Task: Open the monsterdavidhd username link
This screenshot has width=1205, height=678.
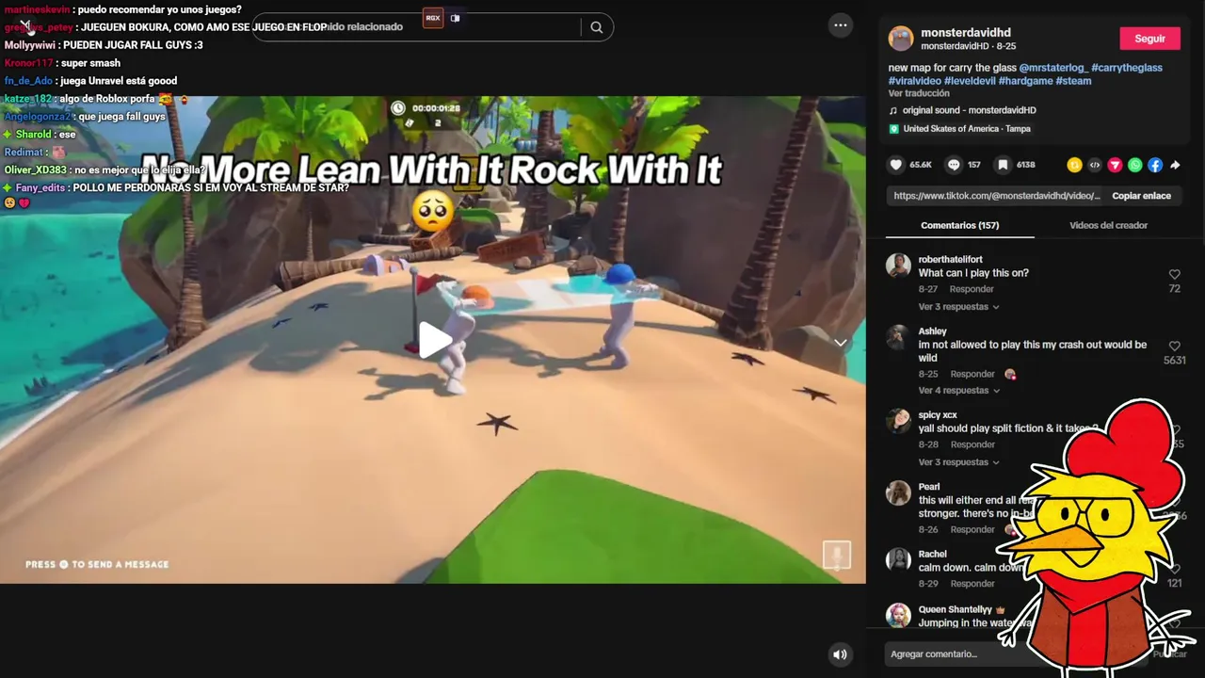Action: [966, 33]
